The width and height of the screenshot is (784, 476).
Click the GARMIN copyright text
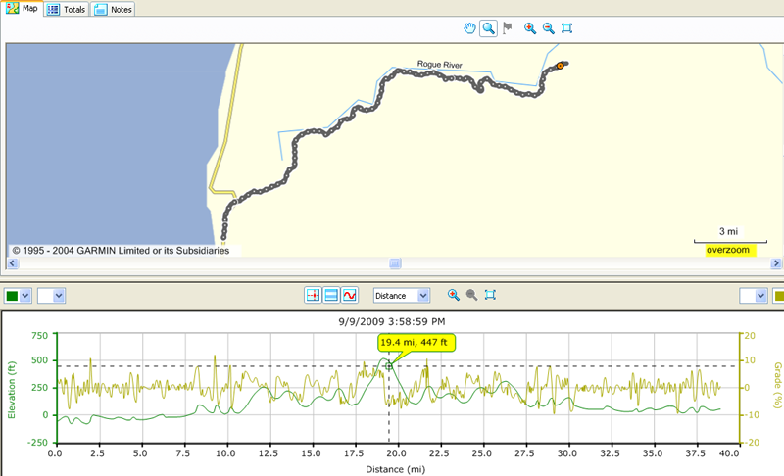coord(121,251)
